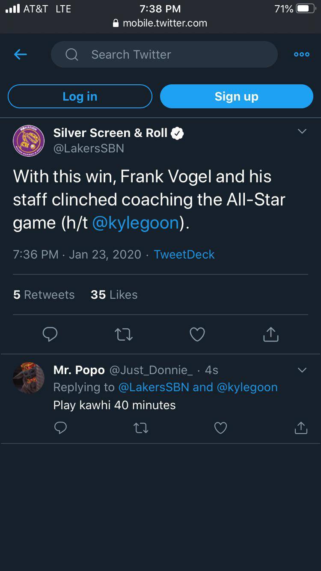The height and width of the screenshot is (571, 321).
Task: Tap the verified badge next to Silver Screen & Roll
Action: click(x=177, y=133)
